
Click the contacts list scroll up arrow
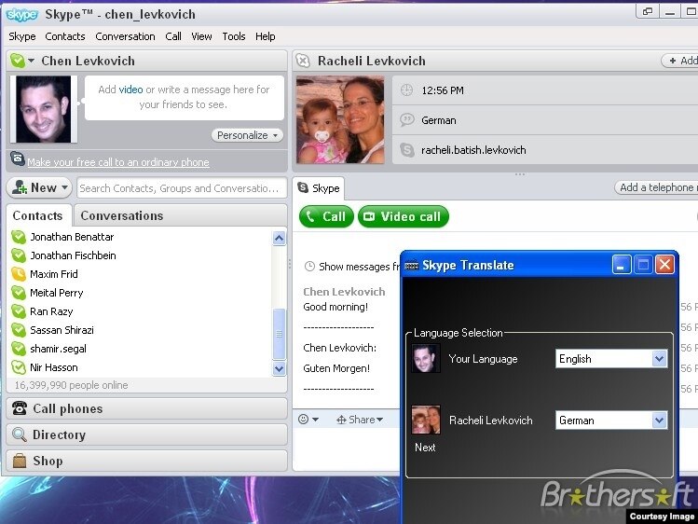tap(280, 239)
